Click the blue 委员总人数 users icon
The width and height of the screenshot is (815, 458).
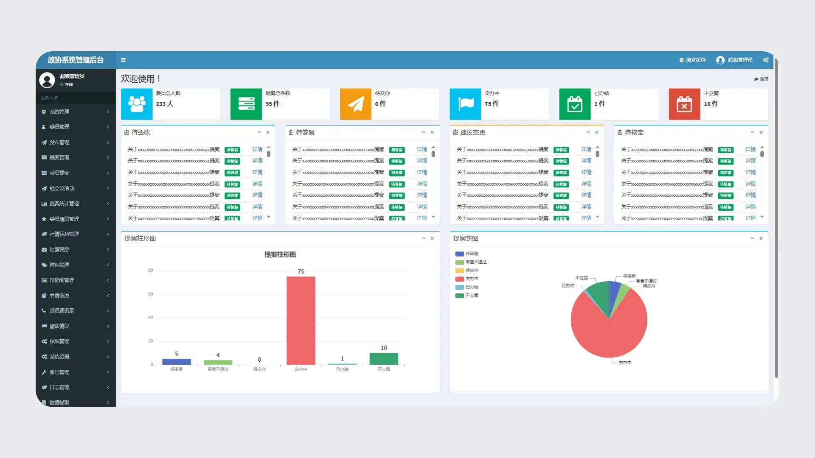tap(137, 104)
